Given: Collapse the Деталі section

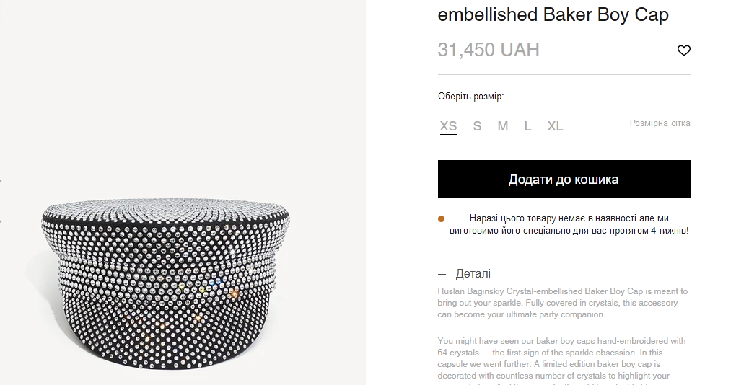Looking at the screenshot, I should (x=473, y=274).
